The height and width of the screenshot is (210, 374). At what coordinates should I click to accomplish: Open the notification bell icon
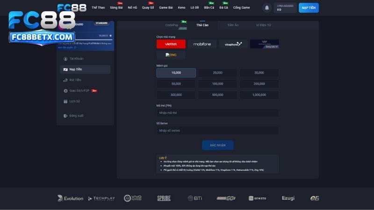[x=267, y=8]
